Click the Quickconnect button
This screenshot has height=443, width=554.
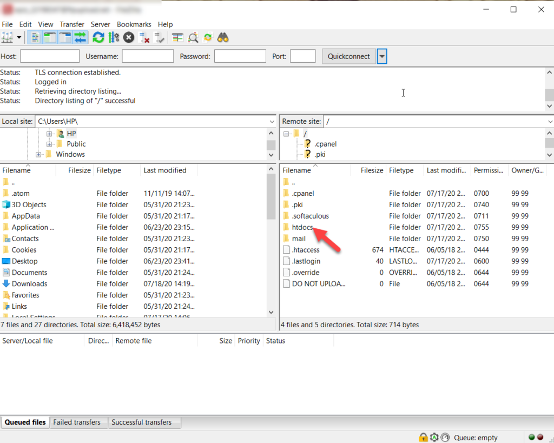pos(349,56)
